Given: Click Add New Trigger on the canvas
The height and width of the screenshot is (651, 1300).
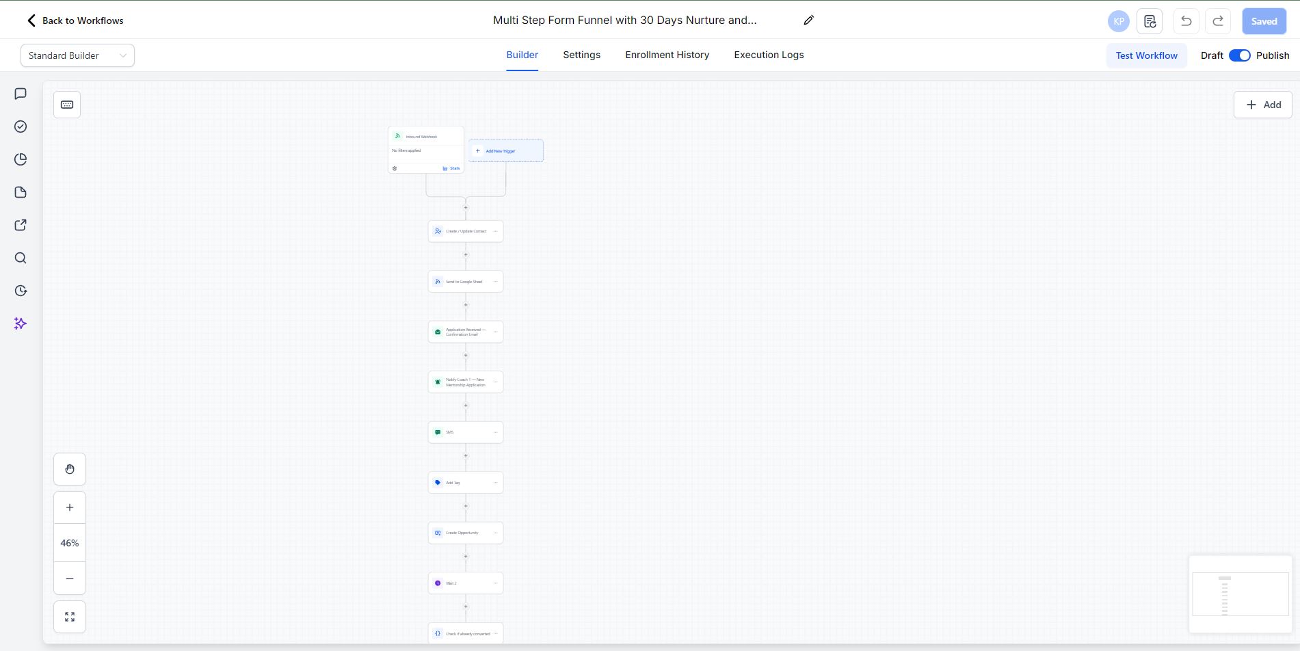Looking at the screenshot, I should [x=505, y=150].
